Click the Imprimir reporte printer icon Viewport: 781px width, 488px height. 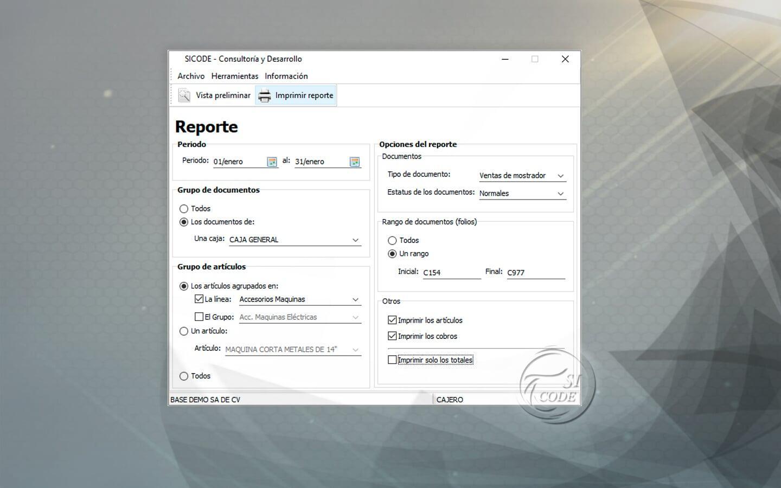click(x=264, y=96)
